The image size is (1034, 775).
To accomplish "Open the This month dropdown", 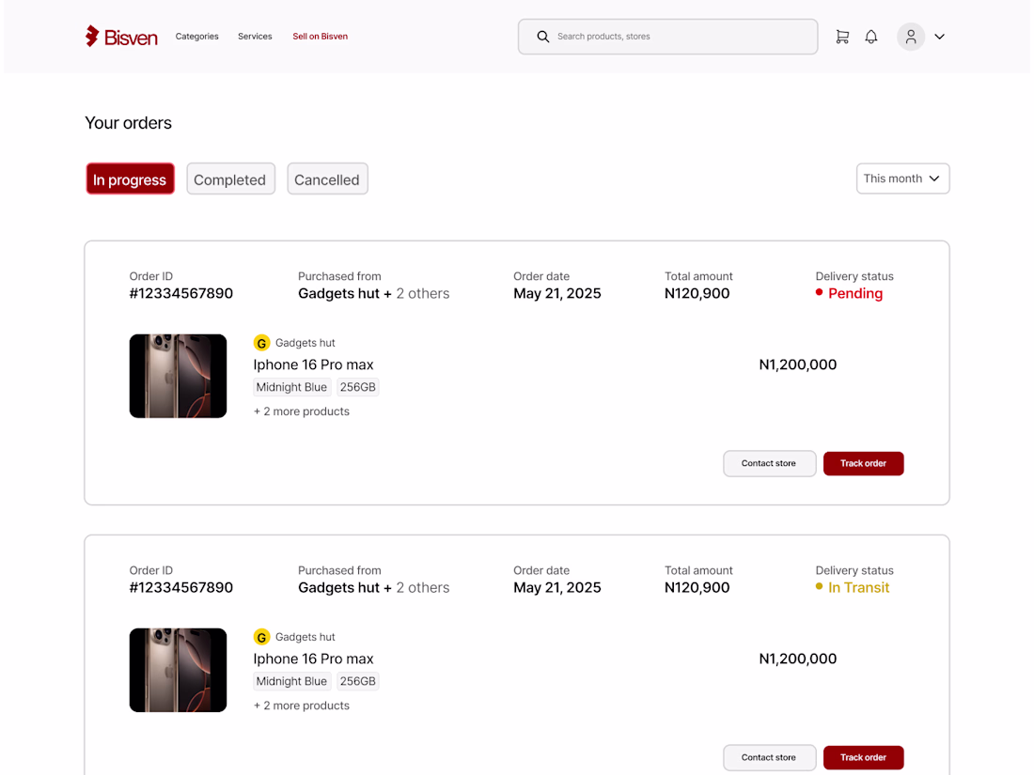I will coord(902,178).
